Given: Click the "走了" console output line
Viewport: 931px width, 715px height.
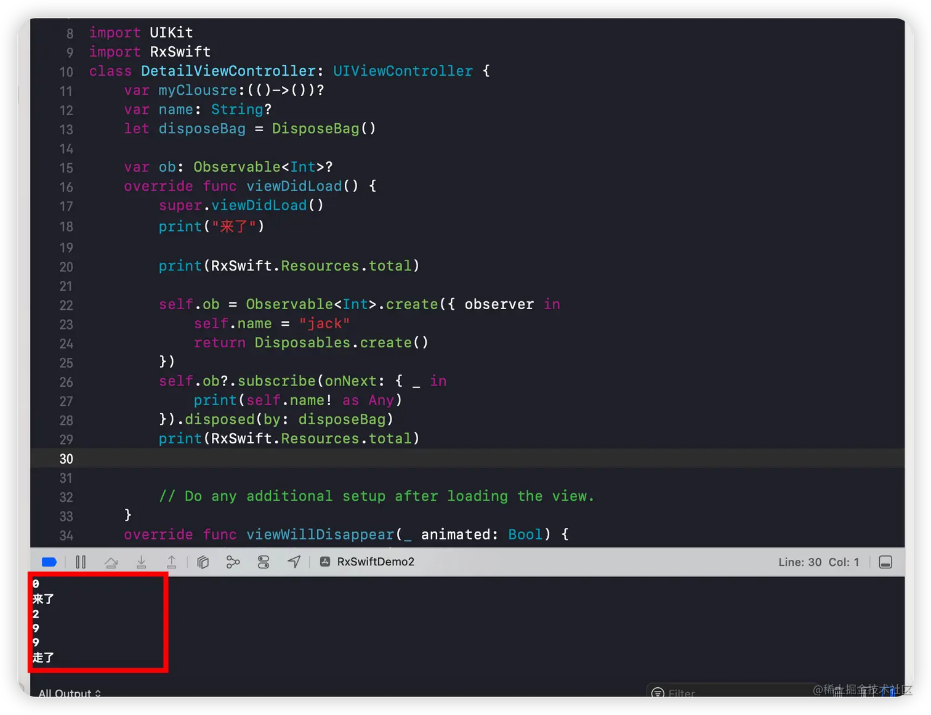Looking at the screenshot, I should [43, 658].
